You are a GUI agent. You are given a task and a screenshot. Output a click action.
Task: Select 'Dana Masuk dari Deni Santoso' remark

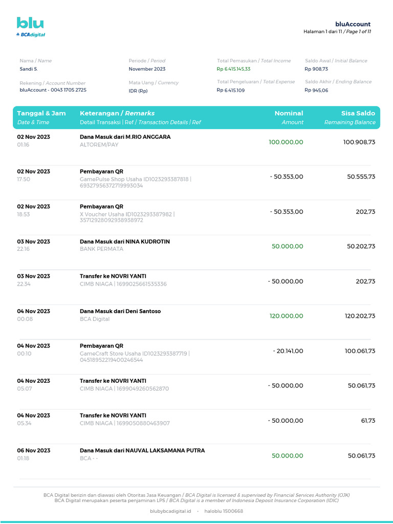[120, 311]
